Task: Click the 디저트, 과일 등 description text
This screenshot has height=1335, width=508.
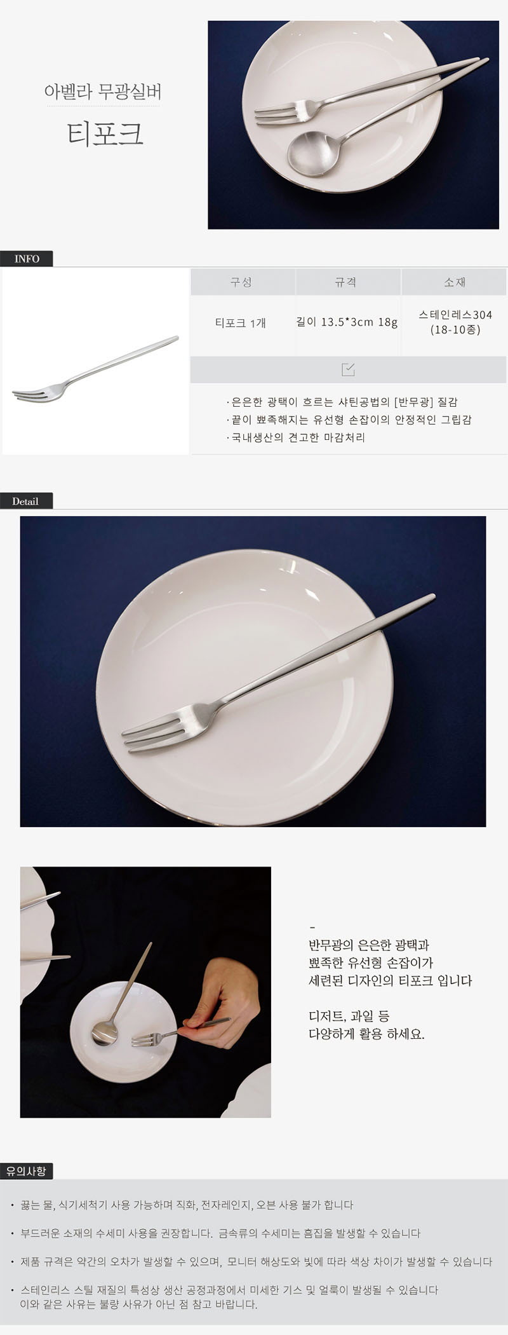Action: tap(349, 1016)
